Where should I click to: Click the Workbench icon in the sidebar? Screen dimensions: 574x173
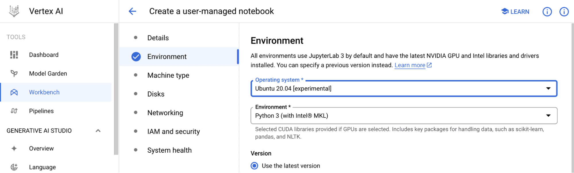(x=14, y=92)
